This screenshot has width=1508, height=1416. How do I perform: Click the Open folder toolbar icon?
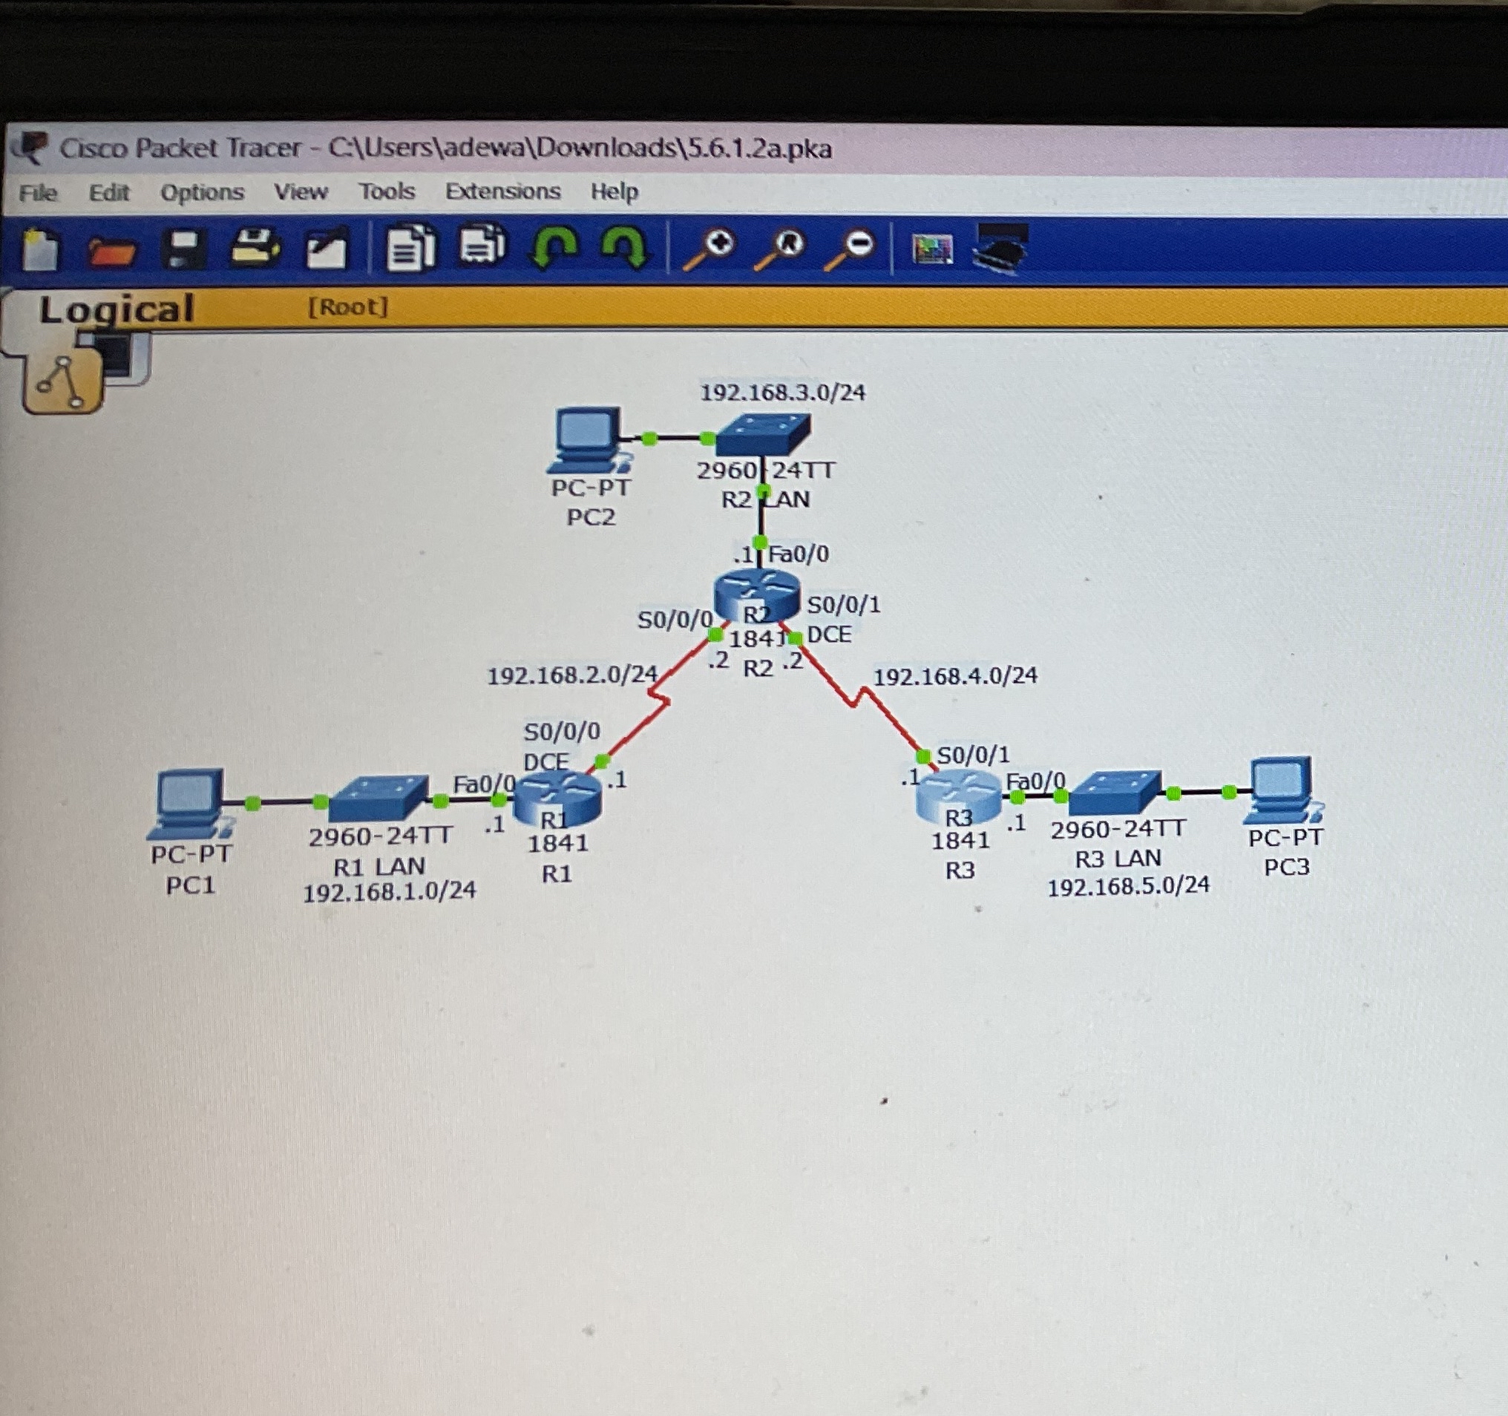coord(111,252)
